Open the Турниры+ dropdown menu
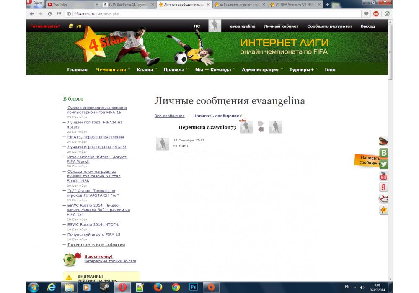 (303, 69)
